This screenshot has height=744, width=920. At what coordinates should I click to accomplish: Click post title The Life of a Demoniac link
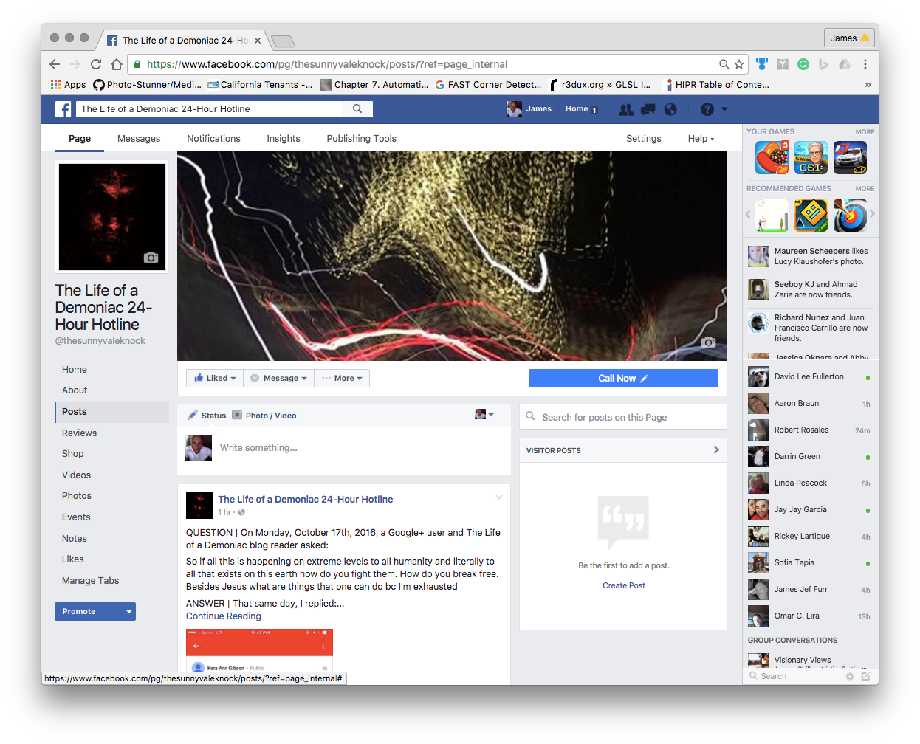[x=305, y=500]
